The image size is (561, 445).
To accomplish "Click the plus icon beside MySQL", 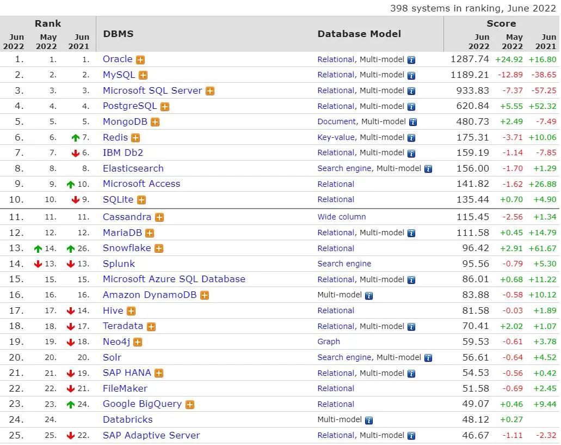I will 143,75.
